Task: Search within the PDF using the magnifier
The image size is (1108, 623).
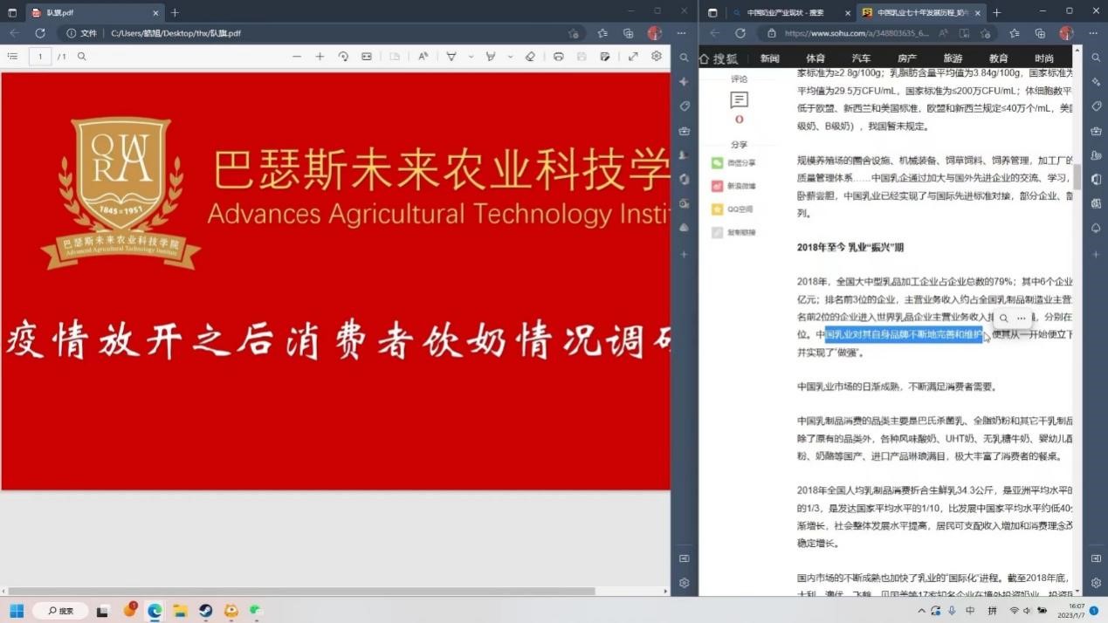Action: (x=82, y=57)
